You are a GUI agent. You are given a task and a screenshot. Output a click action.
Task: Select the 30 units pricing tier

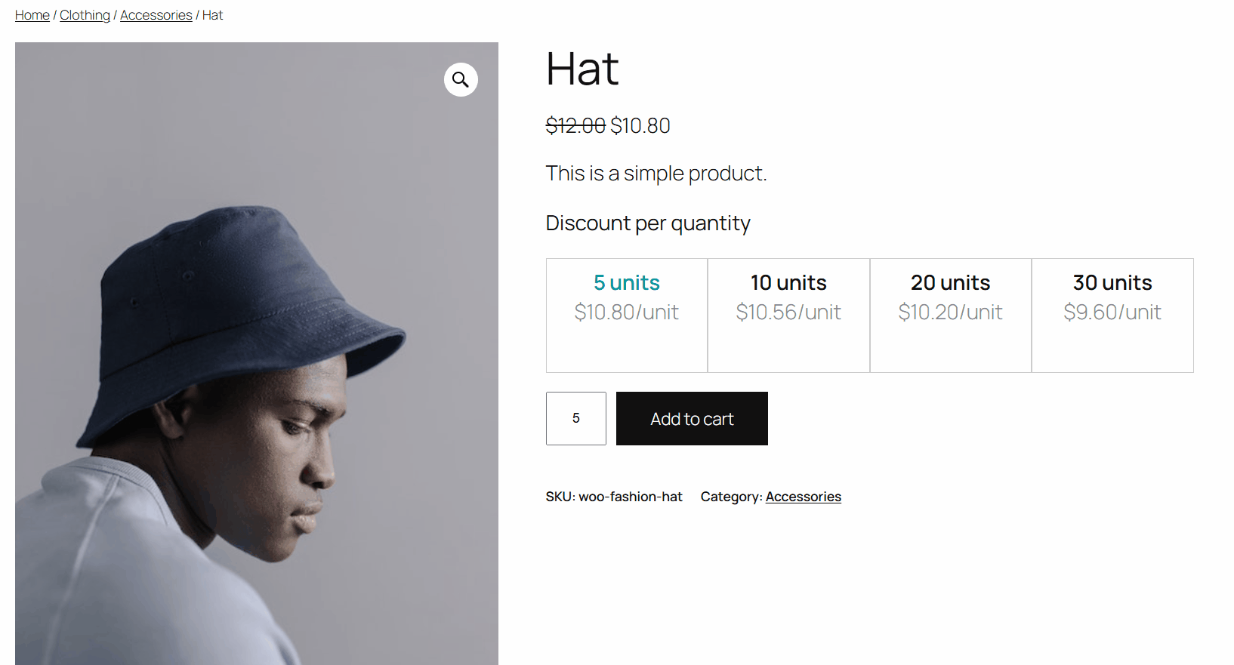pyautogui.click(x=1112, y=315)
